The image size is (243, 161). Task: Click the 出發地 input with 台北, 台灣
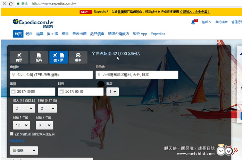pos(51,75)
